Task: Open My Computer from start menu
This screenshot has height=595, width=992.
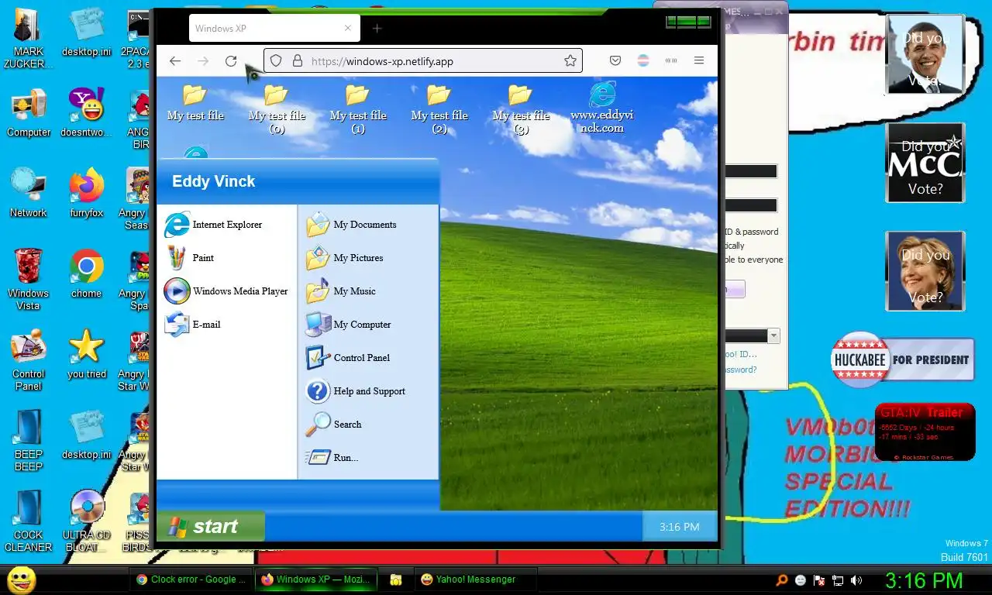Action: pos(348,325)
